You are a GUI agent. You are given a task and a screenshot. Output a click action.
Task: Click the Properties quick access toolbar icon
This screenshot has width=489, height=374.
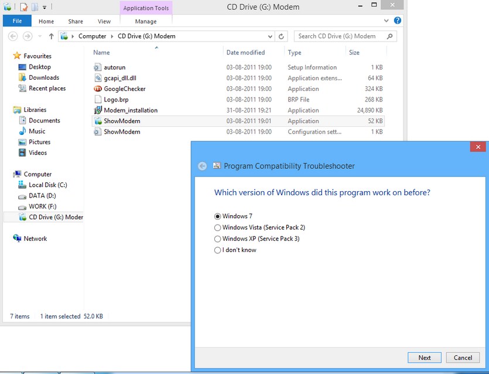23,6
